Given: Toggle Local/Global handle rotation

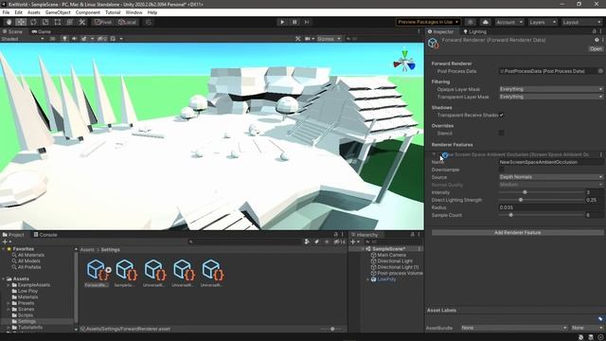Looking at the screenshot, I should [127, 22].
